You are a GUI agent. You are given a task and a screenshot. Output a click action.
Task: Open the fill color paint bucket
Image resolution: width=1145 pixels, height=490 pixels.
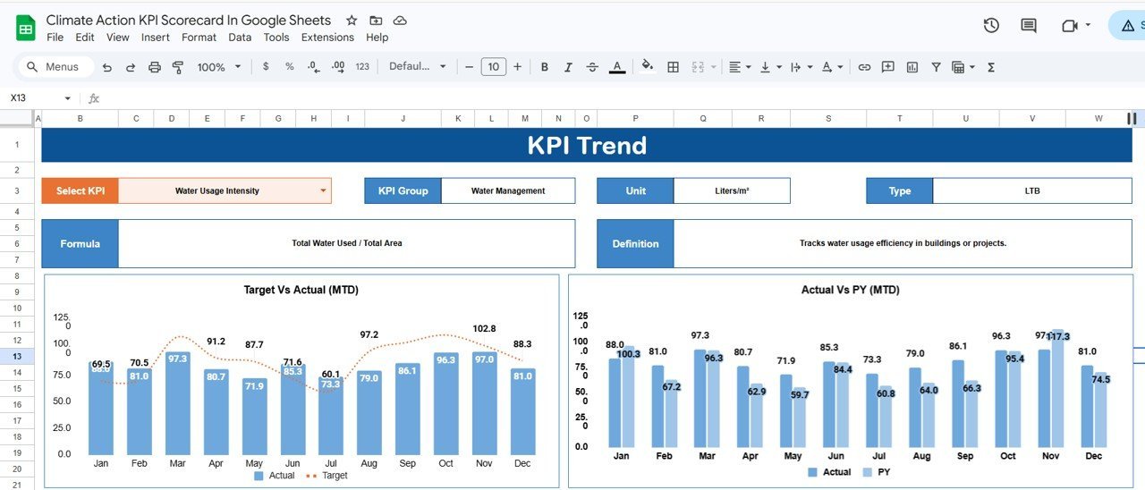[648, 67]
